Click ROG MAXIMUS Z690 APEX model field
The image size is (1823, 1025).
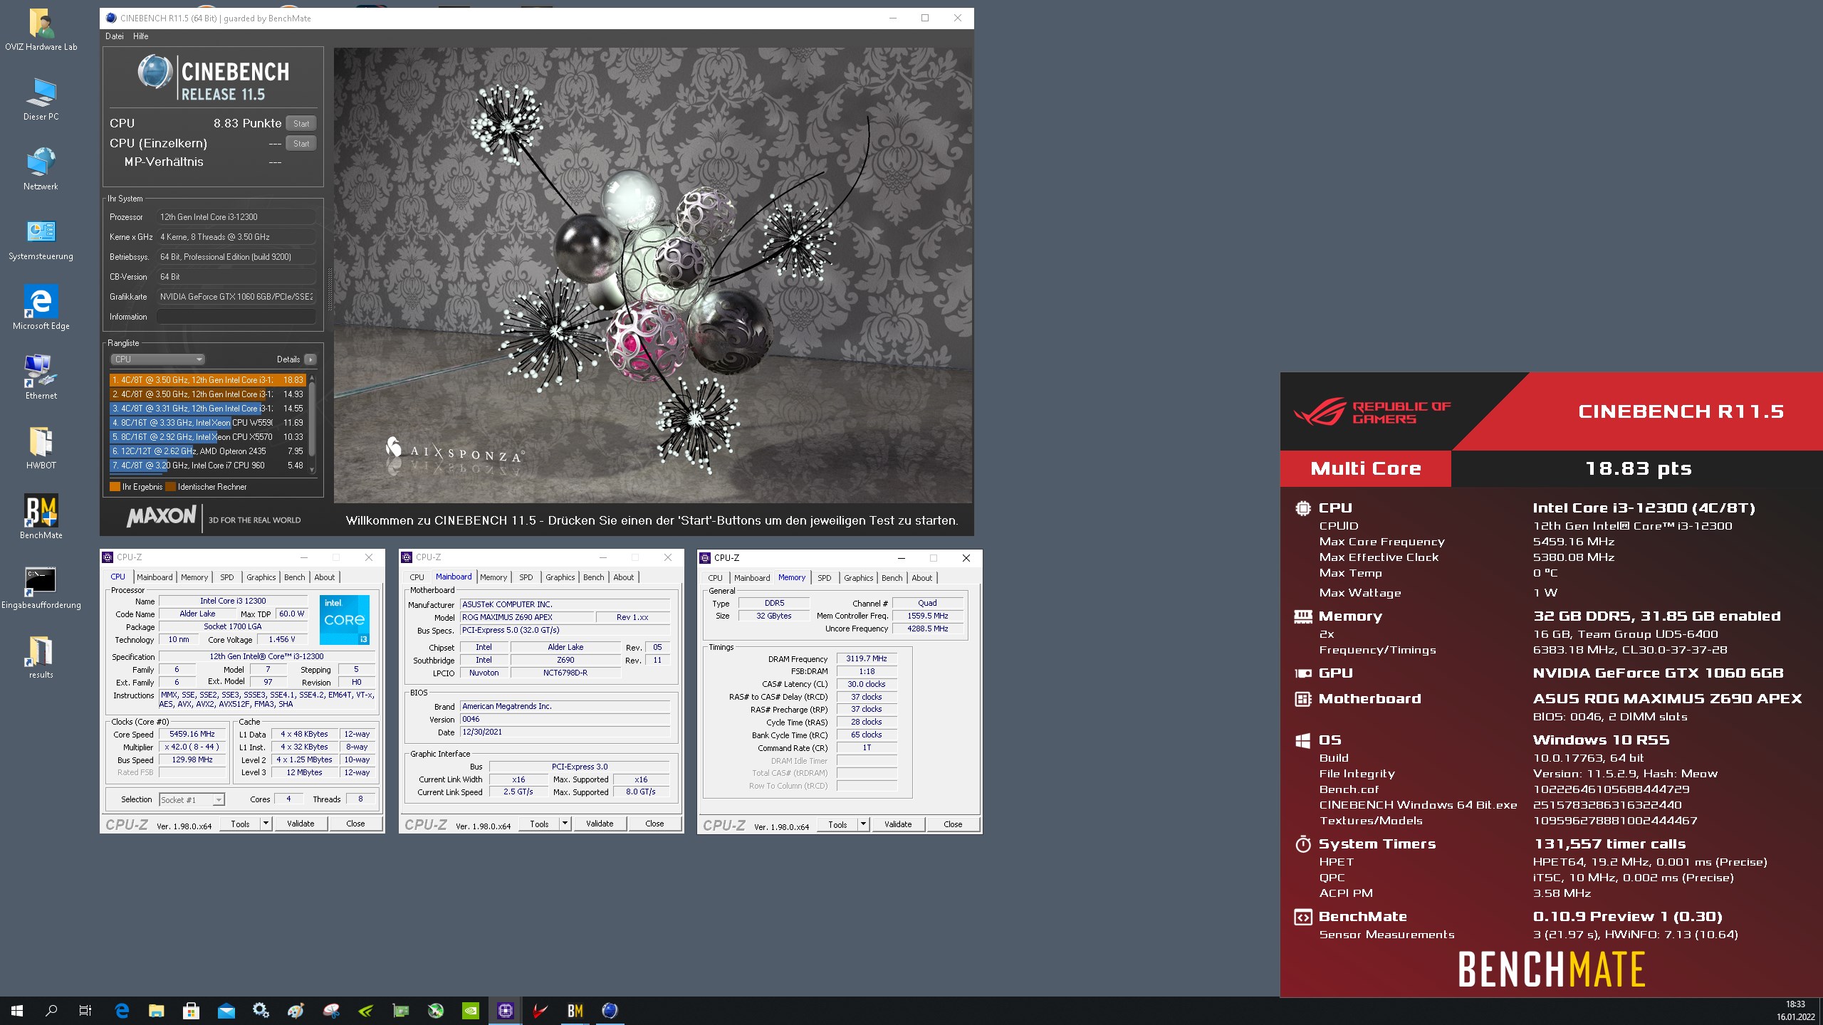point(526,617)
